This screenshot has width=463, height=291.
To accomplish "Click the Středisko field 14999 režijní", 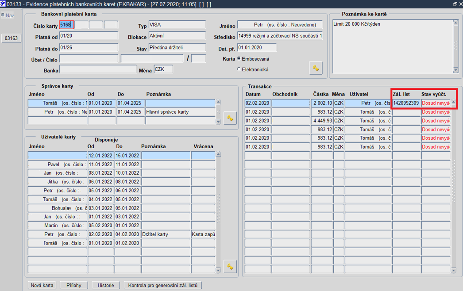I will 280,36.
